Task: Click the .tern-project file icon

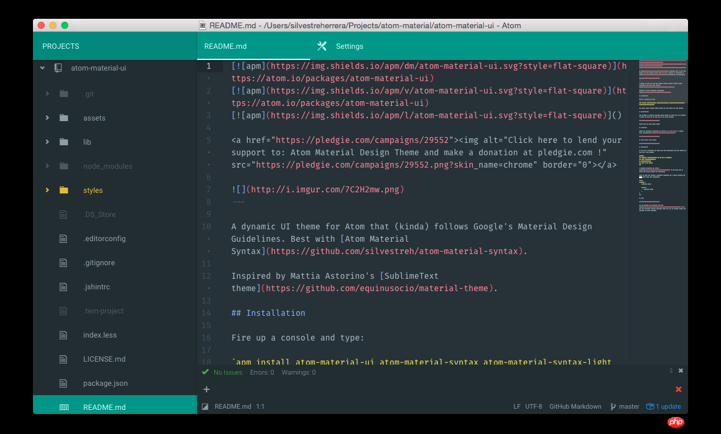Action: (x=64, y=311)
